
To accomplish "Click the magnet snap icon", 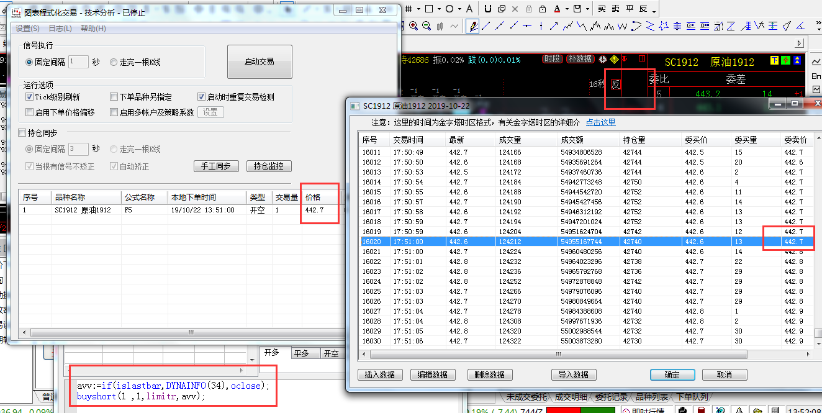I will point(488,9).
